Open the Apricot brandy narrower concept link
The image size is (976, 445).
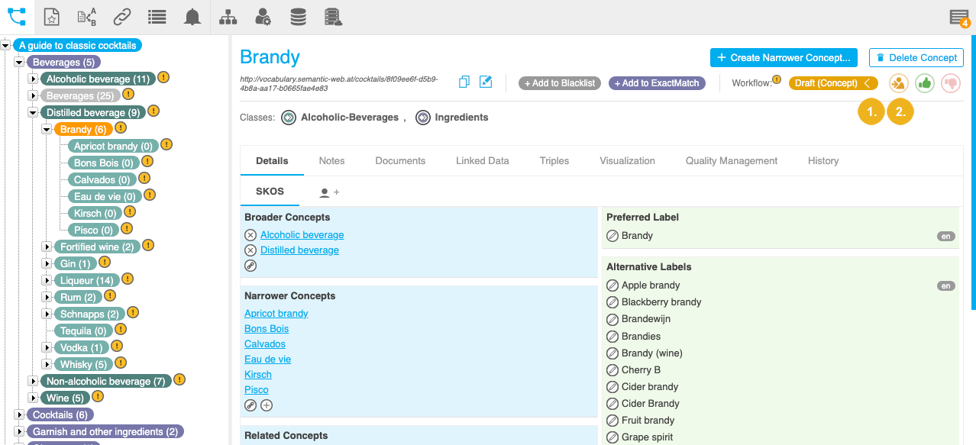pos(276,313)
